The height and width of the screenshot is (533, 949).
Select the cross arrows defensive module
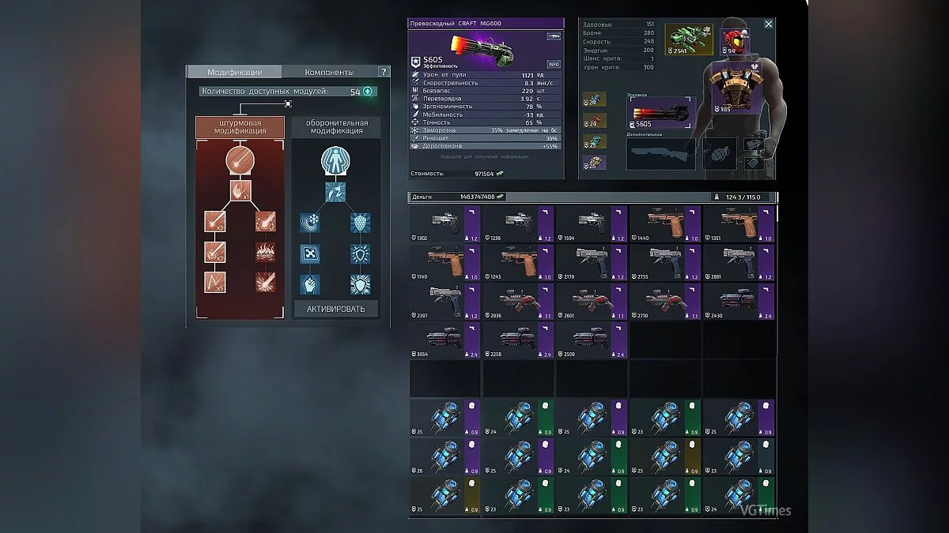(310, 253)
